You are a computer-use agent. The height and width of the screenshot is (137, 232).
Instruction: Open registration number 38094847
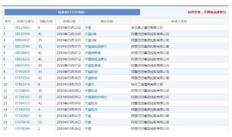tap(22, 40)
